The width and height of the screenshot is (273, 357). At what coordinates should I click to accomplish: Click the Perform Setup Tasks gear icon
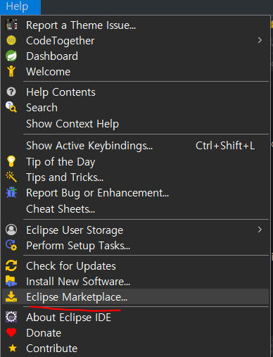tap(11, 245)
